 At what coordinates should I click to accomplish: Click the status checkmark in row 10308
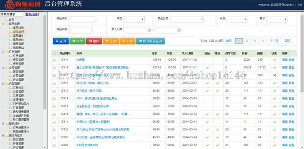point(274,145)
